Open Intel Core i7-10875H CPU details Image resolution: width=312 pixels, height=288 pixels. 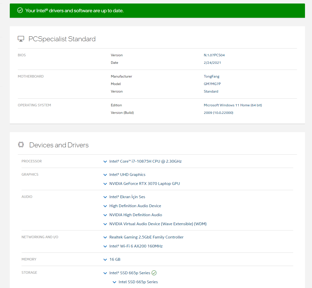[x=145, y=161]
